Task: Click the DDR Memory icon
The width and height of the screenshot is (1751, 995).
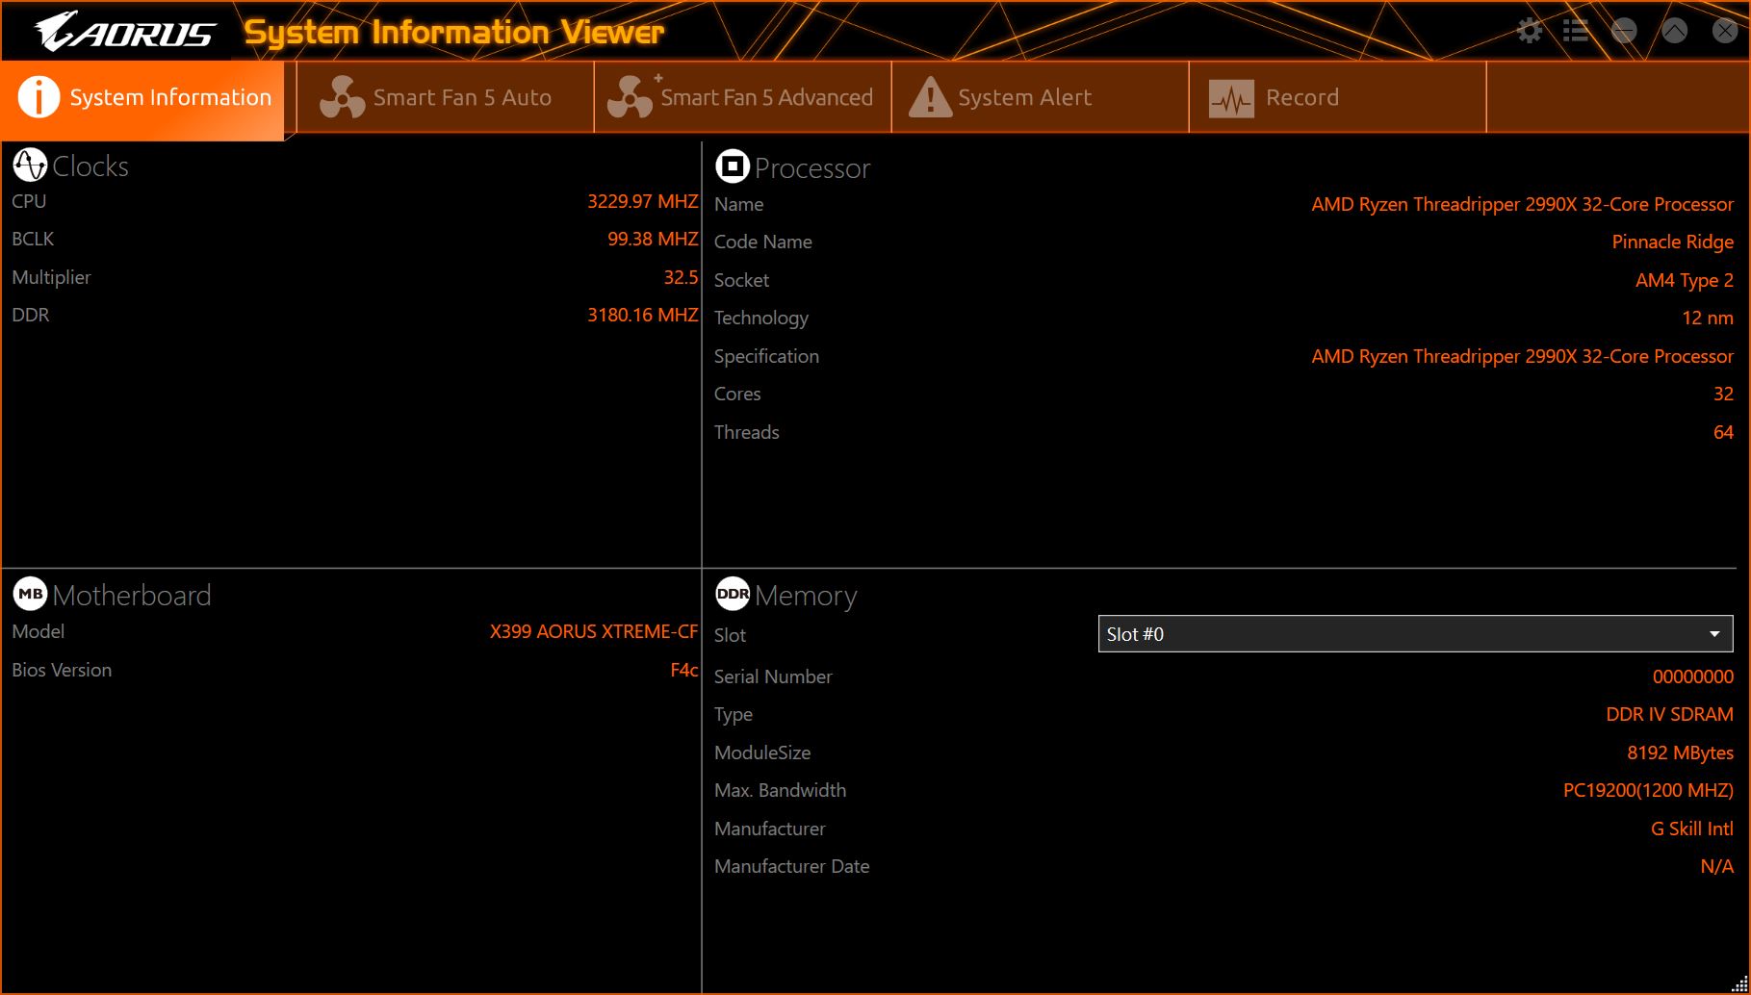Action: click(x=732, y=594)
